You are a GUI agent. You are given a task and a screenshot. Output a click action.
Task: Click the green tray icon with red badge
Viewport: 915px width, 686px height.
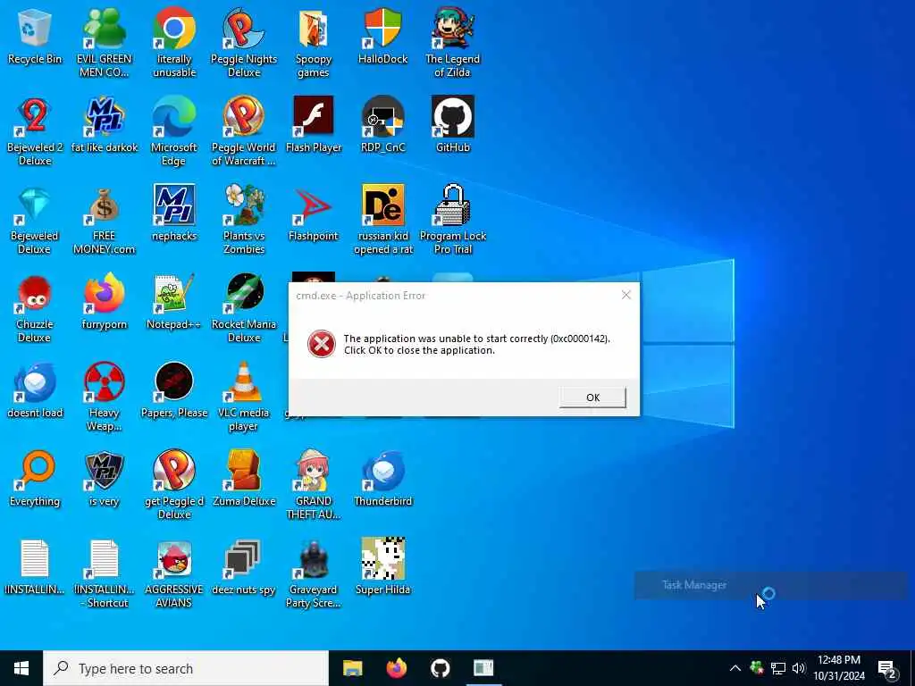click(757, 668)
